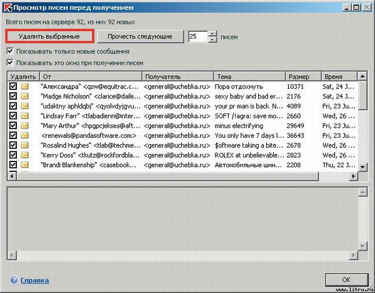Click the envelope icon for Mary Arthur's message

(25, 125)
